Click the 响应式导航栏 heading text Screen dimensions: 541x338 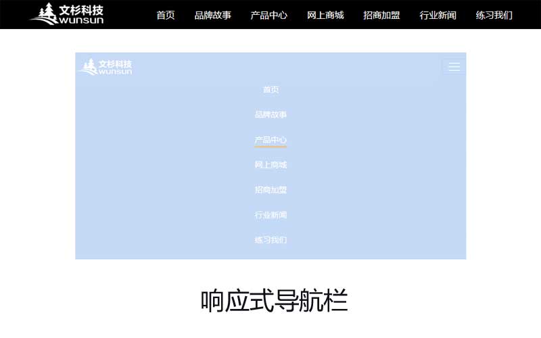click(275, 301)
